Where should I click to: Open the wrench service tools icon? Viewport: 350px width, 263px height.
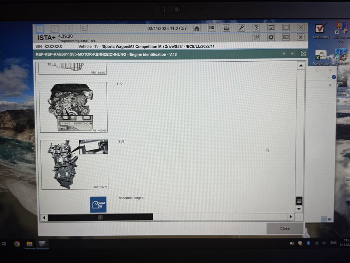point(241,28)
